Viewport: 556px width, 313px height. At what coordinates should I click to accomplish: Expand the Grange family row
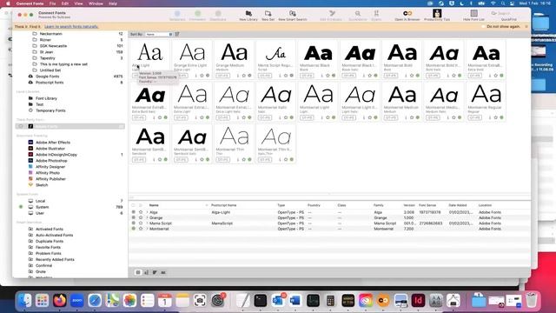click(147, 218)
